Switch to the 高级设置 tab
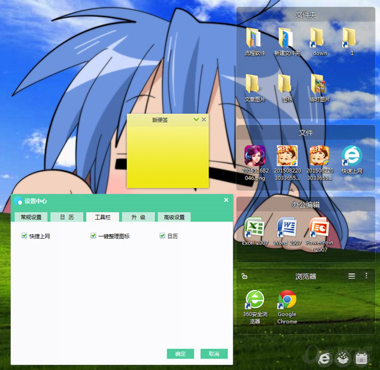Image resolution: width=380 pixels, height=370 pixels. pos(174,217)
